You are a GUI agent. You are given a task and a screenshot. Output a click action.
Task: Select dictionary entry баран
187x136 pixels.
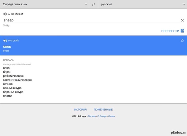[x=7, y=72]
